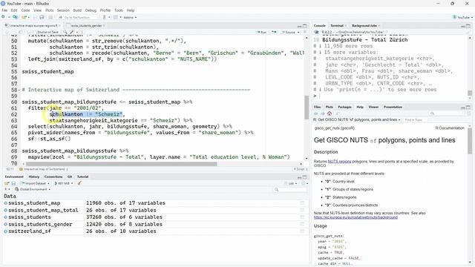Switch to the Terminal tab
Screen dimensions: 475x267
[x=337, y=26]
